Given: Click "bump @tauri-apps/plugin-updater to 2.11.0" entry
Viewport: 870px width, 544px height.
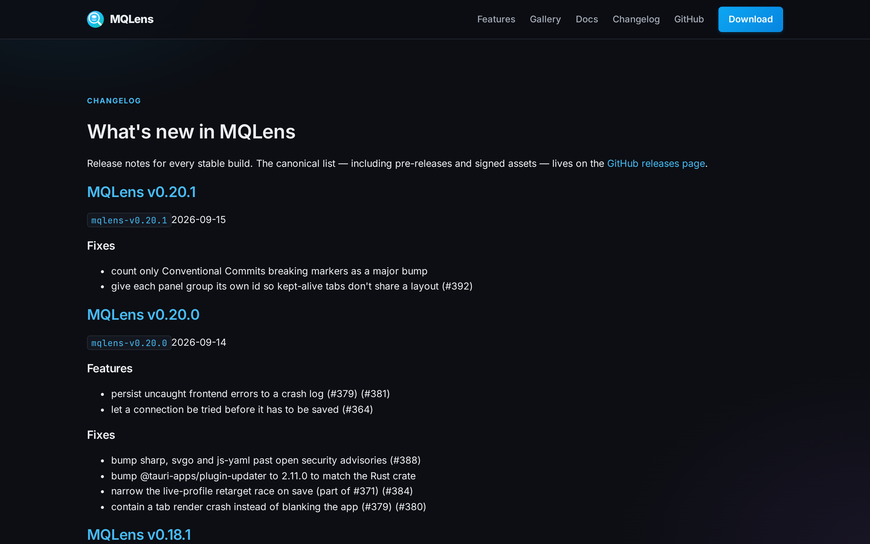Looking at the screenshot, I should pos(263,476).
